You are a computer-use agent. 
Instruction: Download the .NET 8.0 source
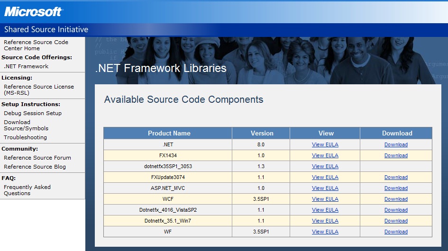pyautogui.click(x=396, y=144)
